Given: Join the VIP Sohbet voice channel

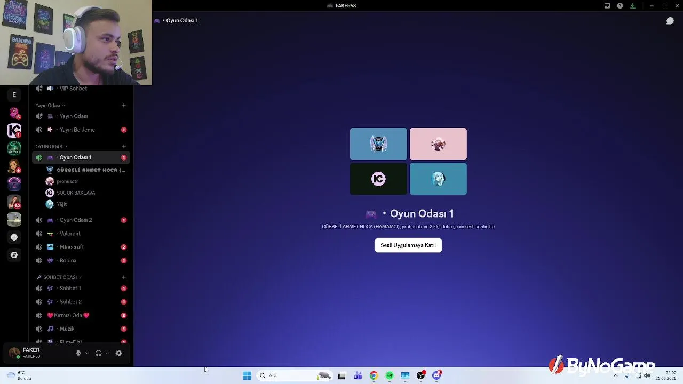Looking at the screenshot, I should pyautogui.click(x=80, y=89).
